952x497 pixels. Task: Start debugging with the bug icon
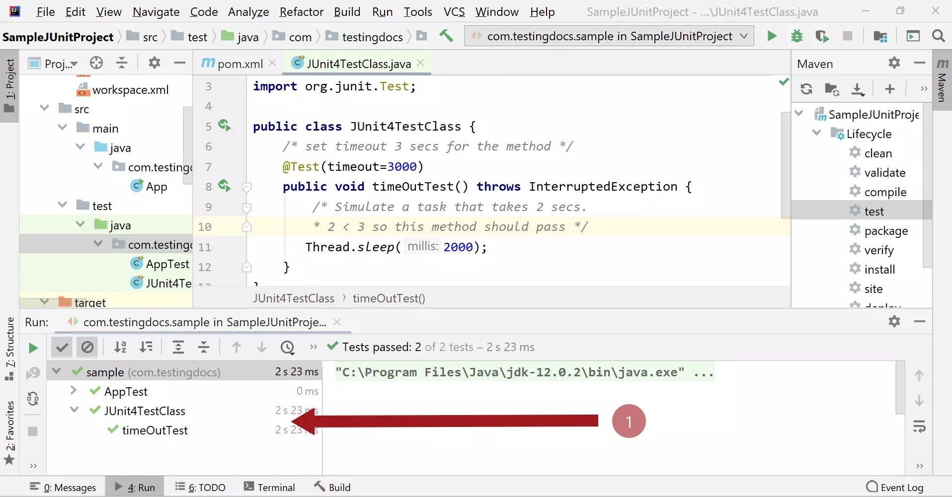click(x=797, y=36)
